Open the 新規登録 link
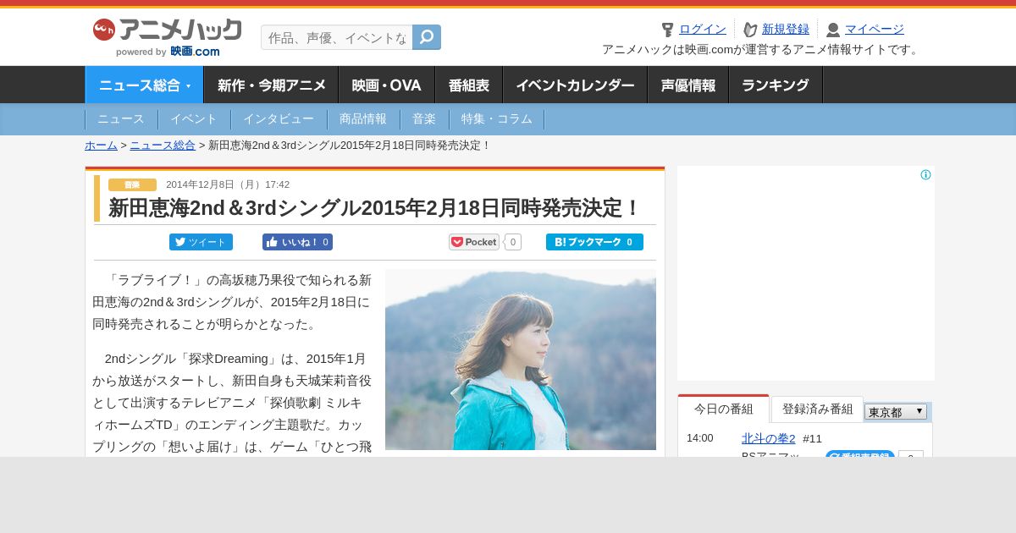Screen dimensions: 1016x533 coord(786,29)
